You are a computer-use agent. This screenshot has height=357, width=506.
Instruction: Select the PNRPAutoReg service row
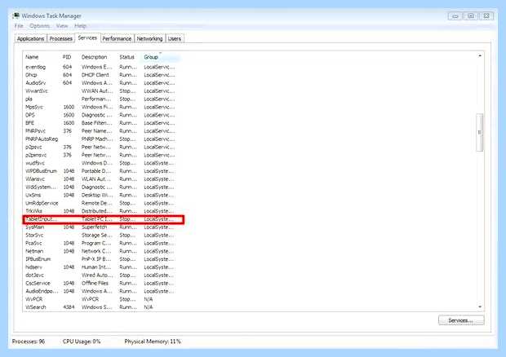[x=100, y=139]
